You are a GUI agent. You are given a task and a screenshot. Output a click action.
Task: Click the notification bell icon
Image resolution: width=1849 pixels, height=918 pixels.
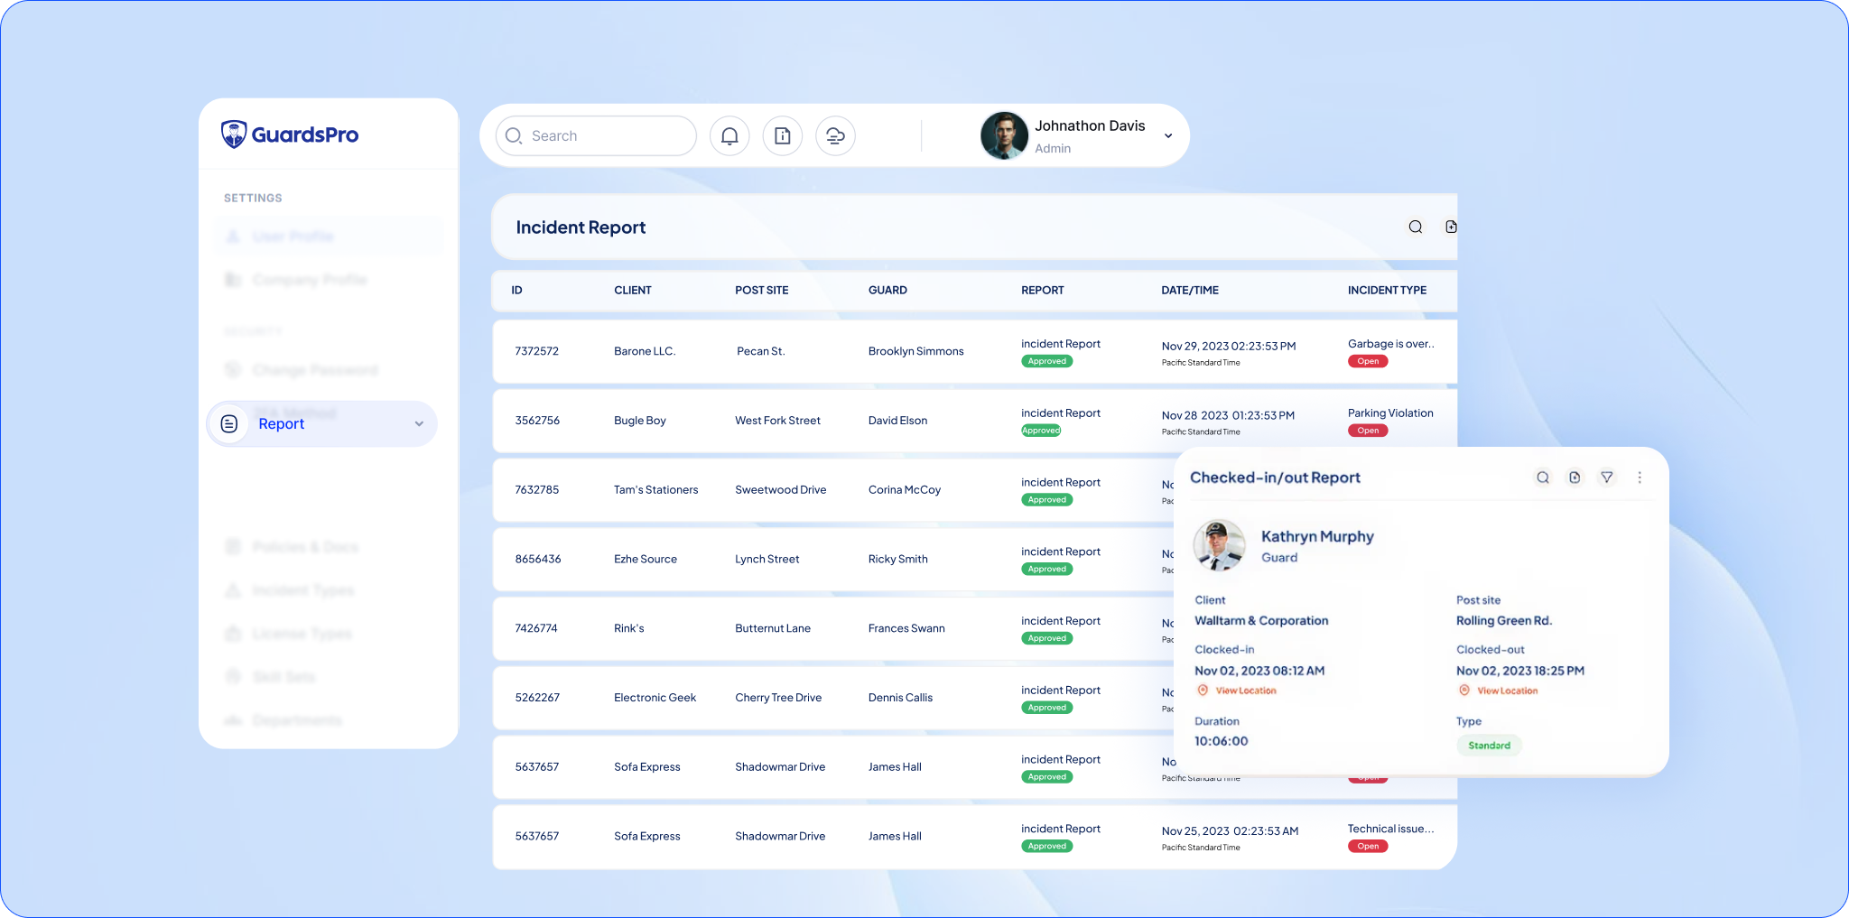click(x=729, y=136)
